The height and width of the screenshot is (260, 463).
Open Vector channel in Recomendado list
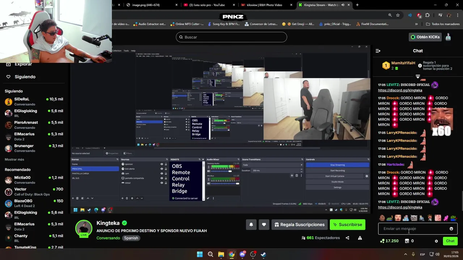(34, 191)
